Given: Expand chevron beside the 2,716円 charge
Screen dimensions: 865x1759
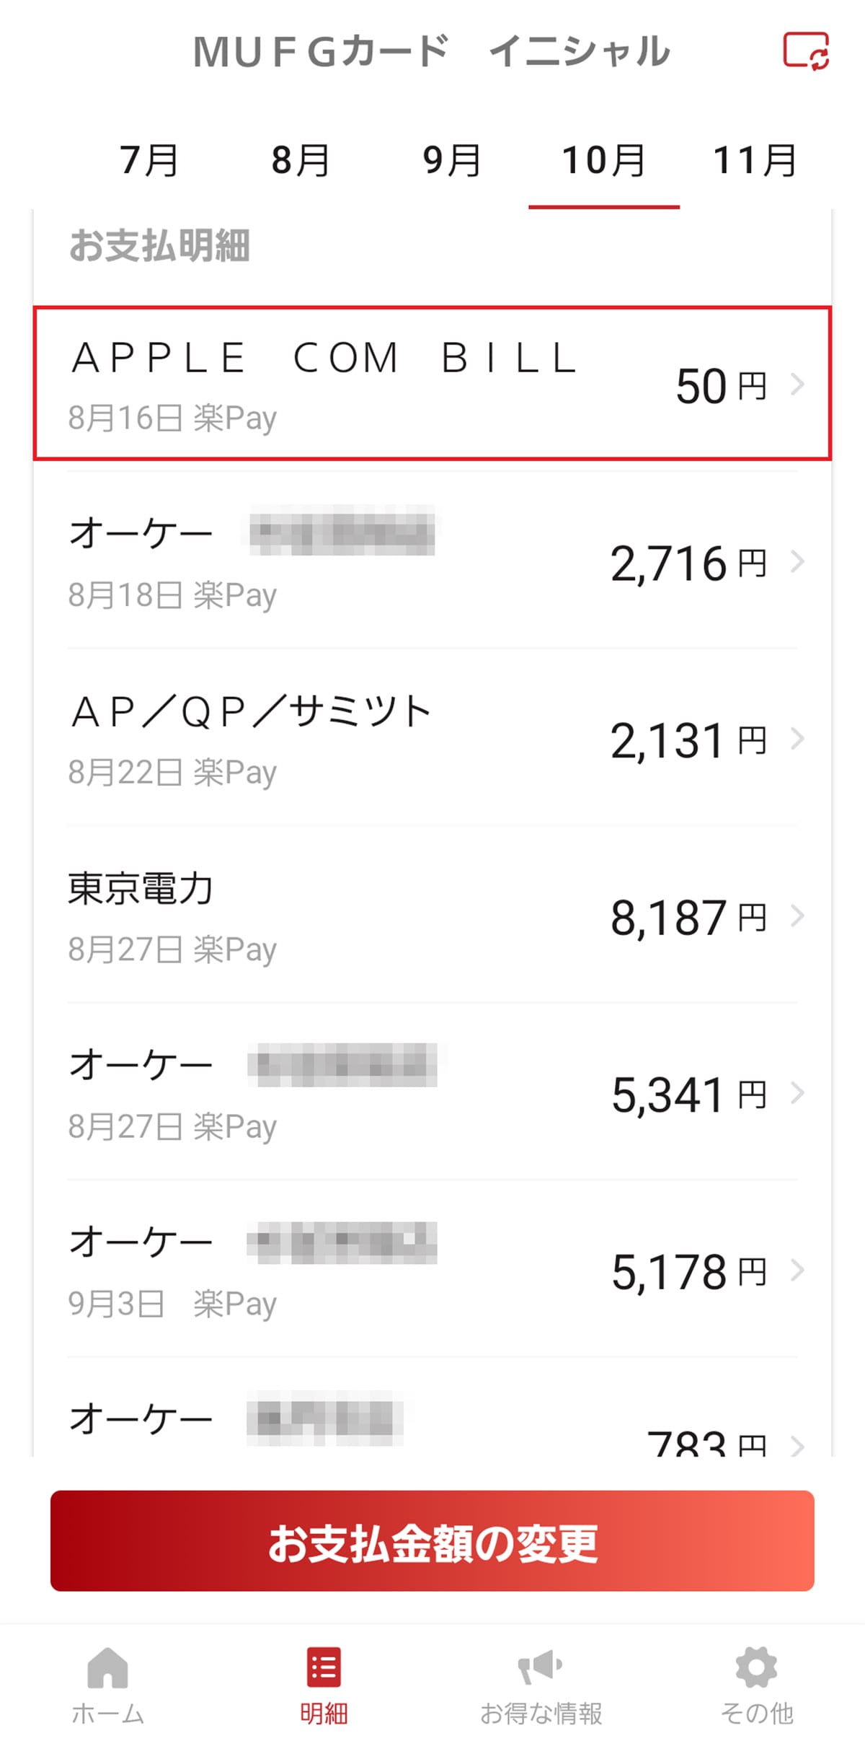Looking at the screenshot, I should click(797, 561).
